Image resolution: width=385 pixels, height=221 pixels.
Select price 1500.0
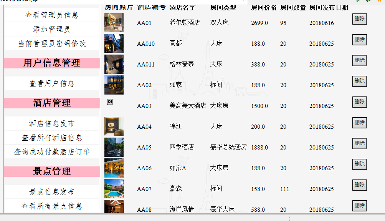pyautogui.click(x=259, y=106)
